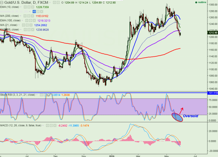Screen dimensions: 218x157
Task: Remove the EMA (55, close) indicator
Action: [32, 29]
